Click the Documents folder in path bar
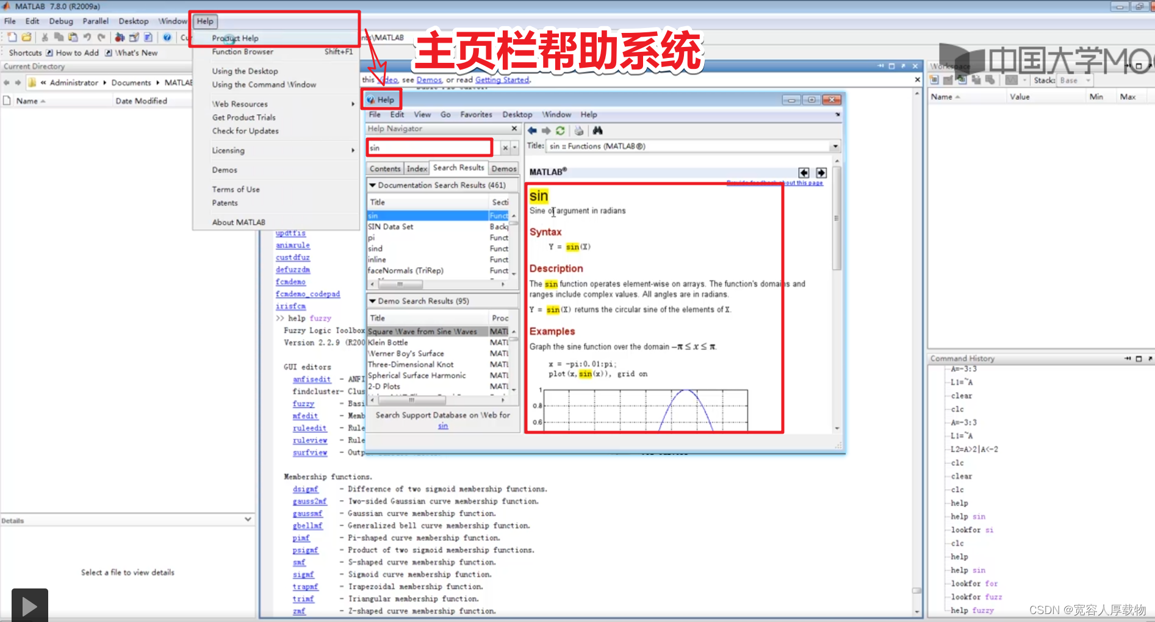The width and height of the screenshot is (1155, 622). pyautogui.click(x=131, y=82)
